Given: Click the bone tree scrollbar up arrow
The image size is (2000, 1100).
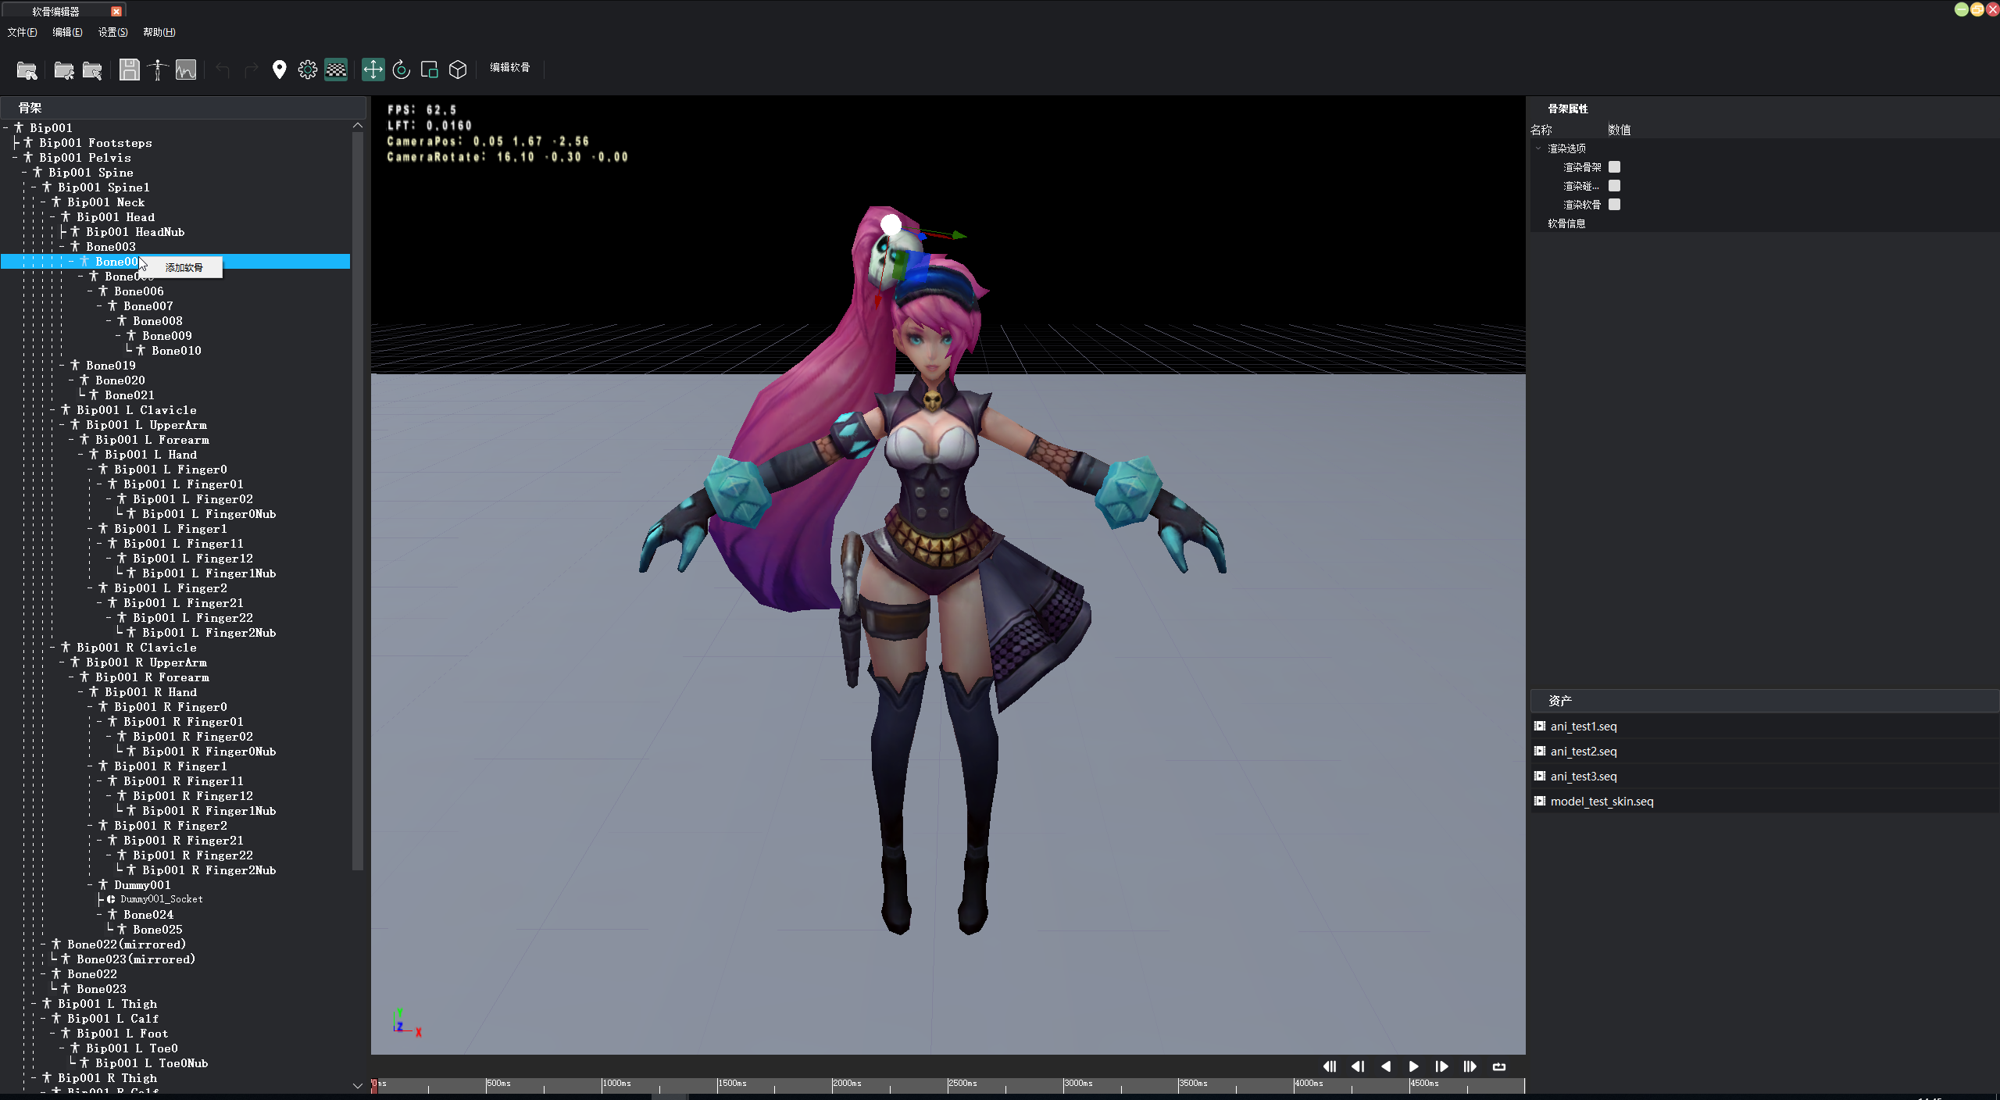Looking at the screenshot, I should 357,126.
